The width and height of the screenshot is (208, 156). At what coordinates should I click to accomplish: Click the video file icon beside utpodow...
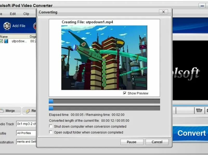tap(6, 41)
